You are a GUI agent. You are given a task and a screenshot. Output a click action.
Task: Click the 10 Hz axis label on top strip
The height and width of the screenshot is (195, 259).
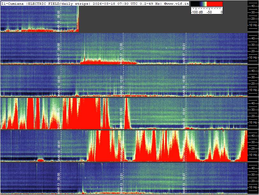point(253,25)
